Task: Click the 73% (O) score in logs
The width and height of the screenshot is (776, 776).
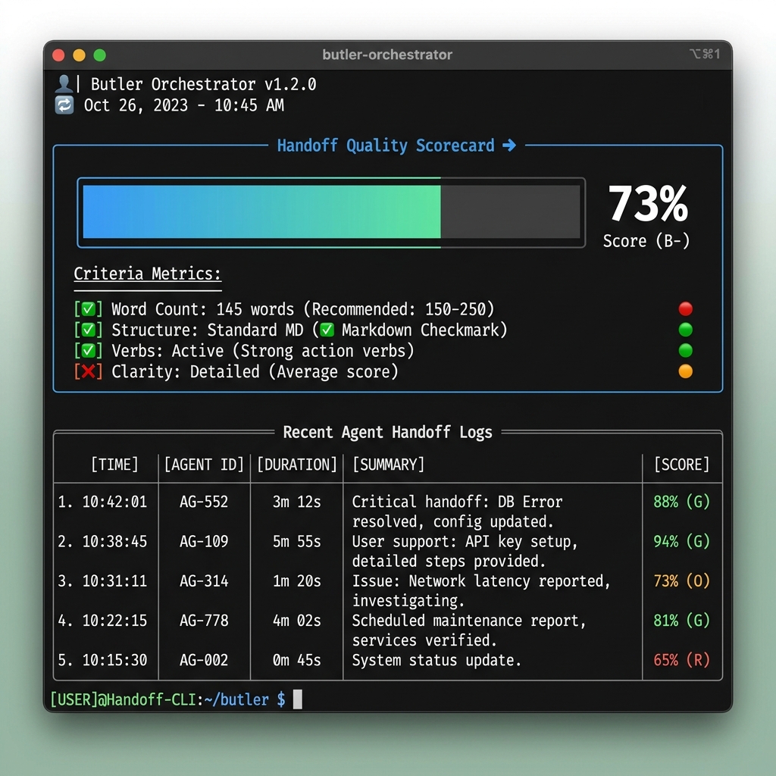Action: click(x=681, y=581)
